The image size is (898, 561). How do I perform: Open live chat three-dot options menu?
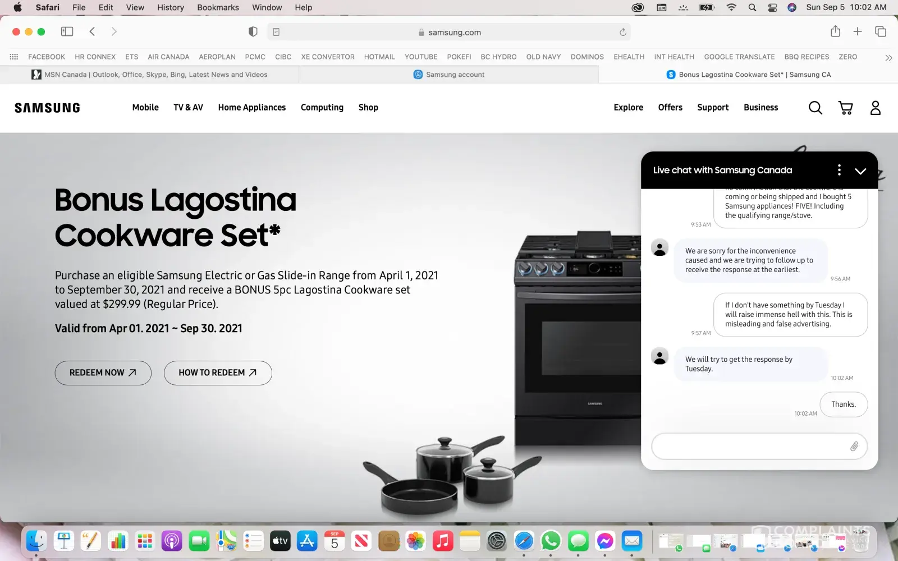[839, 170]
